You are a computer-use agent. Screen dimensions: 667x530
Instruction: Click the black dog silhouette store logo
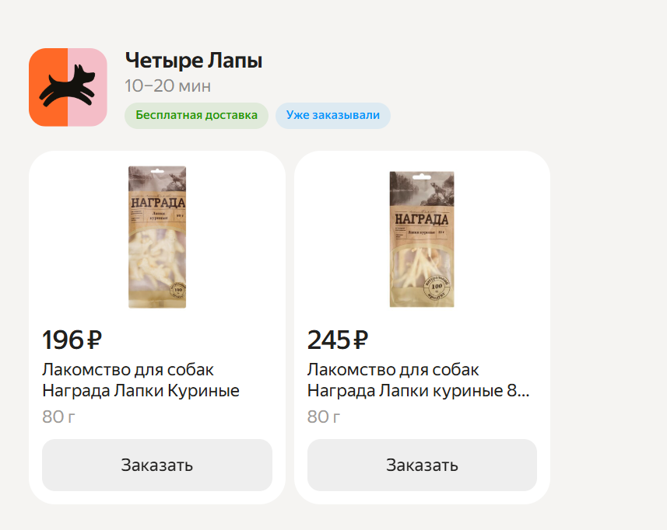coord(68,87)
